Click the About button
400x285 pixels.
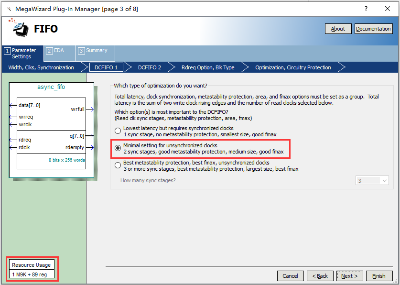[338, 29]
